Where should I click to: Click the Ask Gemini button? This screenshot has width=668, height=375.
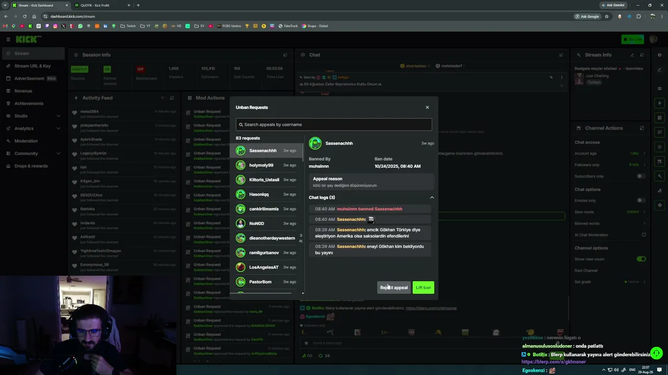click(x=613, y=5)
